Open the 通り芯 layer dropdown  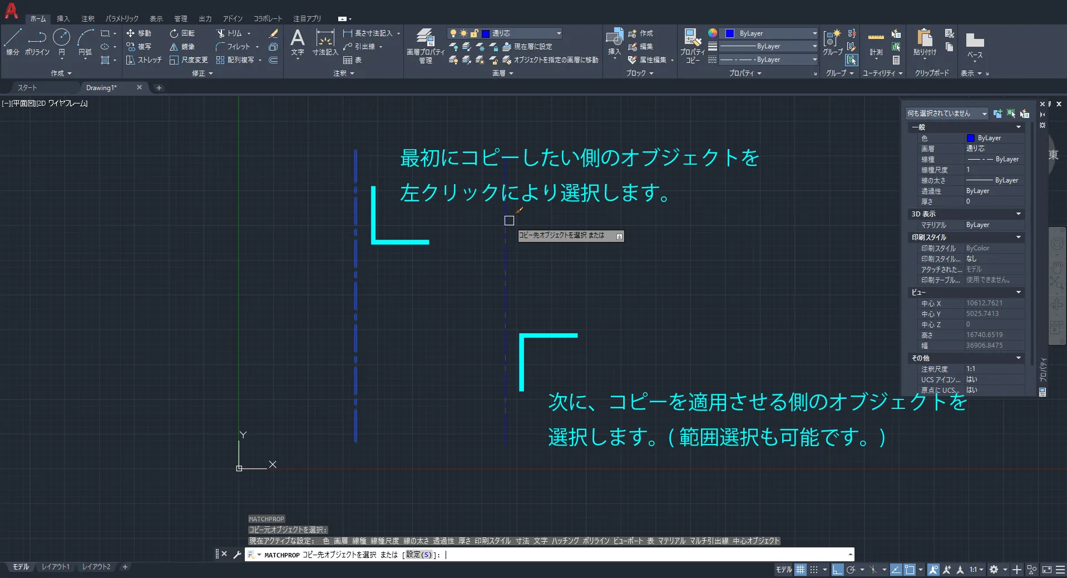tap(559, 33)
